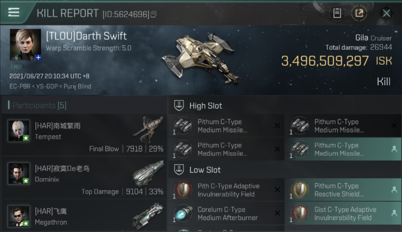Close the kill report window
Viewport: 402px width, 232px height.
pos(386,13)
